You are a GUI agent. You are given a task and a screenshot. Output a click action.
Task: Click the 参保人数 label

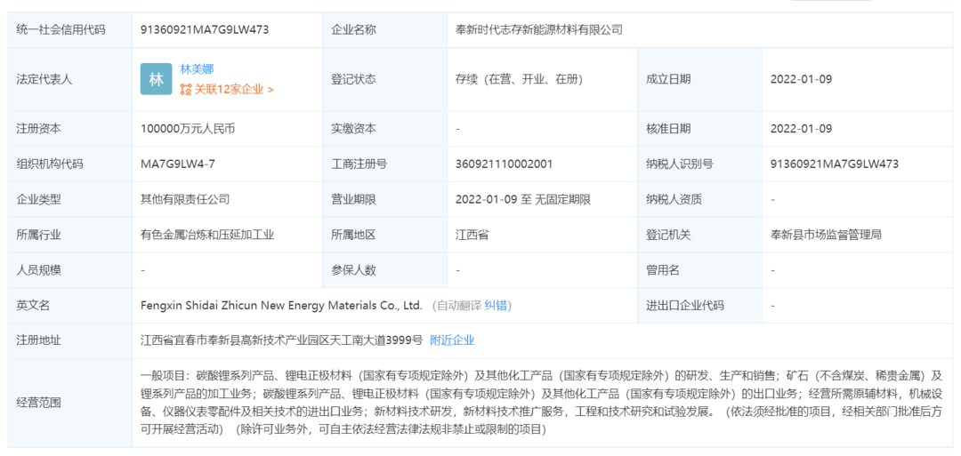[353, 270]
